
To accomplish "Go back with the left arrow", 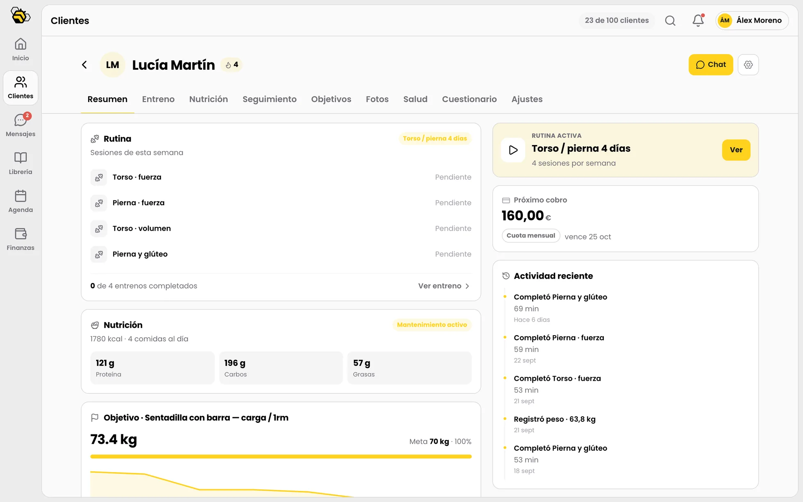I will tap(84, 65).
